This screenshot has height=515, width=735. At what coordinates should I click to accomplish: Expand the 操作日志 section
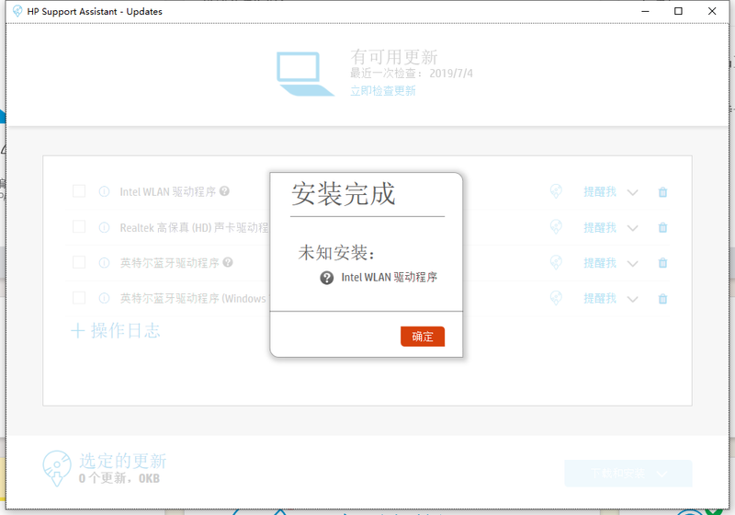[116, 331]
